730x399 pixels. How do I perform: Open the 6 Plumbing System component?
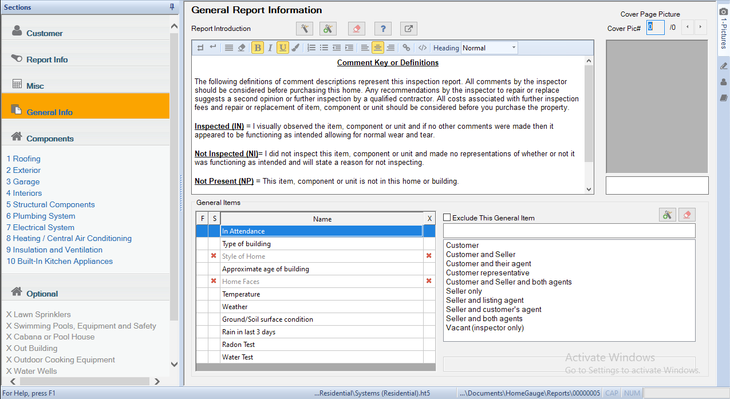(x=41, y=216)
